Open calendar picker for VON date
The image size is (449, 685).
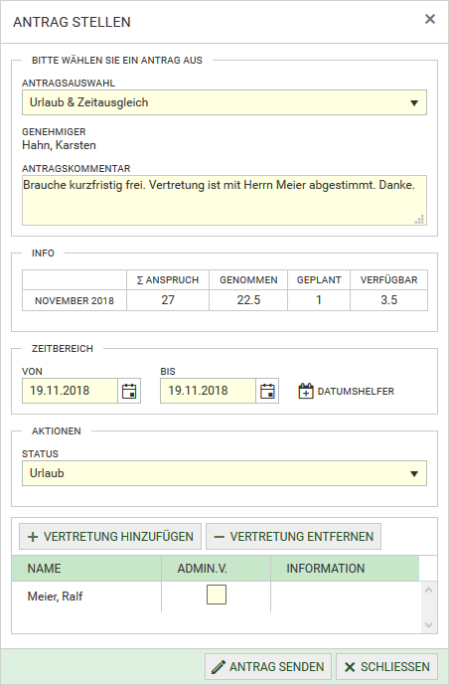coord(129,391)
